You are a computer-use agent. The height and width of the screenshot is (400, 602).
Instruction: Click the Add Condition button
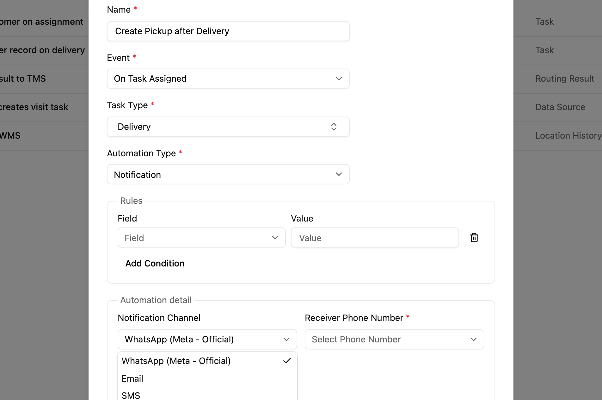coord(155,263)
